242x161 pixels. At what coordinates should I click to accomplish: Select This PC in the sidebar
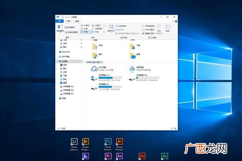pos(69,61)
